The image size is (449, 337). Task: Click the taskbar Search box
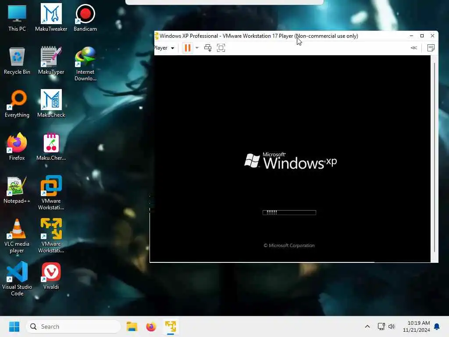coord(73,326)
